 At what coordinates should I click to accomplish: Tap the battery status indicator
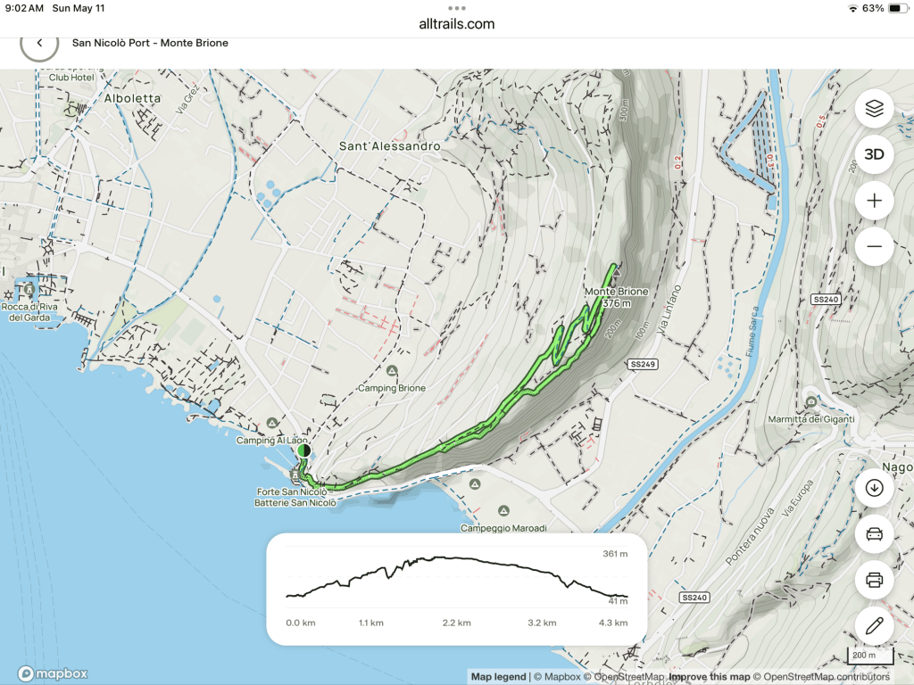(896, 8)
